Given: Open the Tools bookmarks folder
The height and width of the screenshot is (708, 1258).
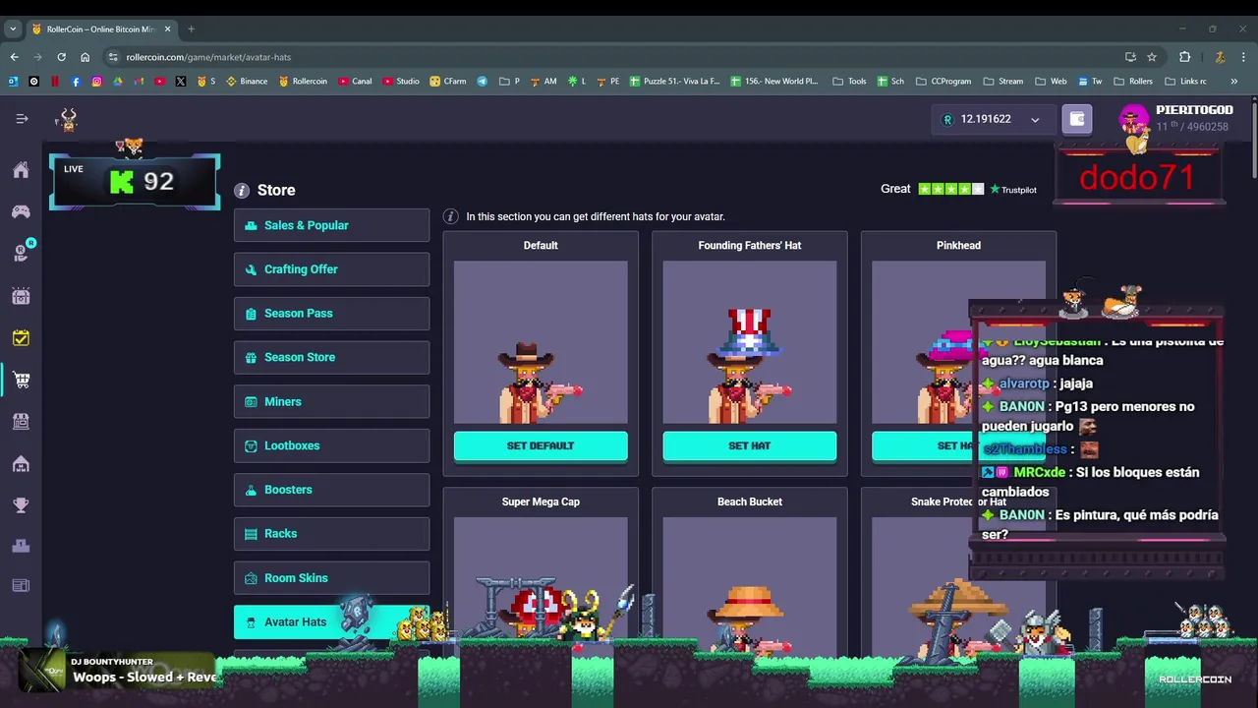Looking at the screenshot, I should click(x=849, y=82).
